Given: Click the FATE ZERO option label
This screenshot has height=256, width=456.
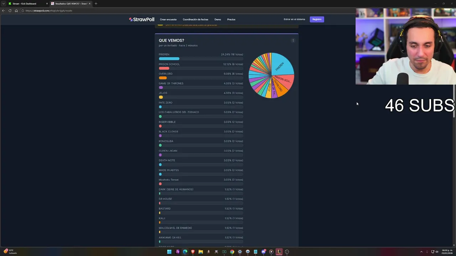Looking at the screenshot, I should click(x=166, y=103).
